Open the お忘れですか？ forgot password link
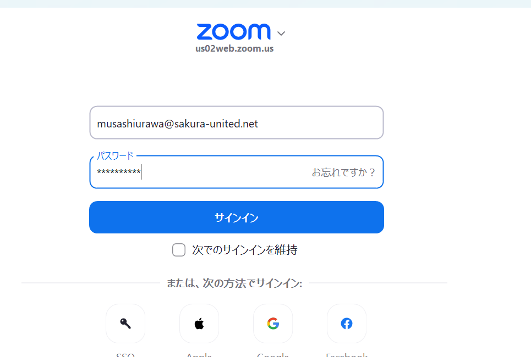This screenshot has height=357, width=531. click(343, 172)
